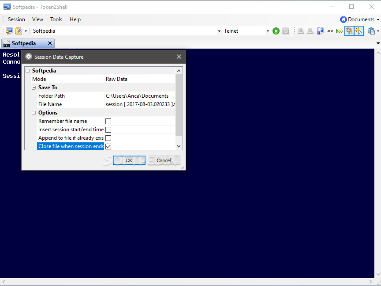
Task: Enable Append to file if already exists checkbox
Action: click(x=108, y=138)
